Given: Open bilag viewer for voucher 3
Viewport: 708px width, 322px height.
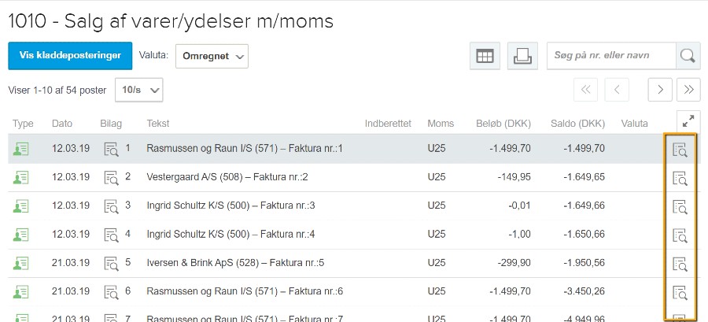Looking at the screenshot, I should (111, 206).
